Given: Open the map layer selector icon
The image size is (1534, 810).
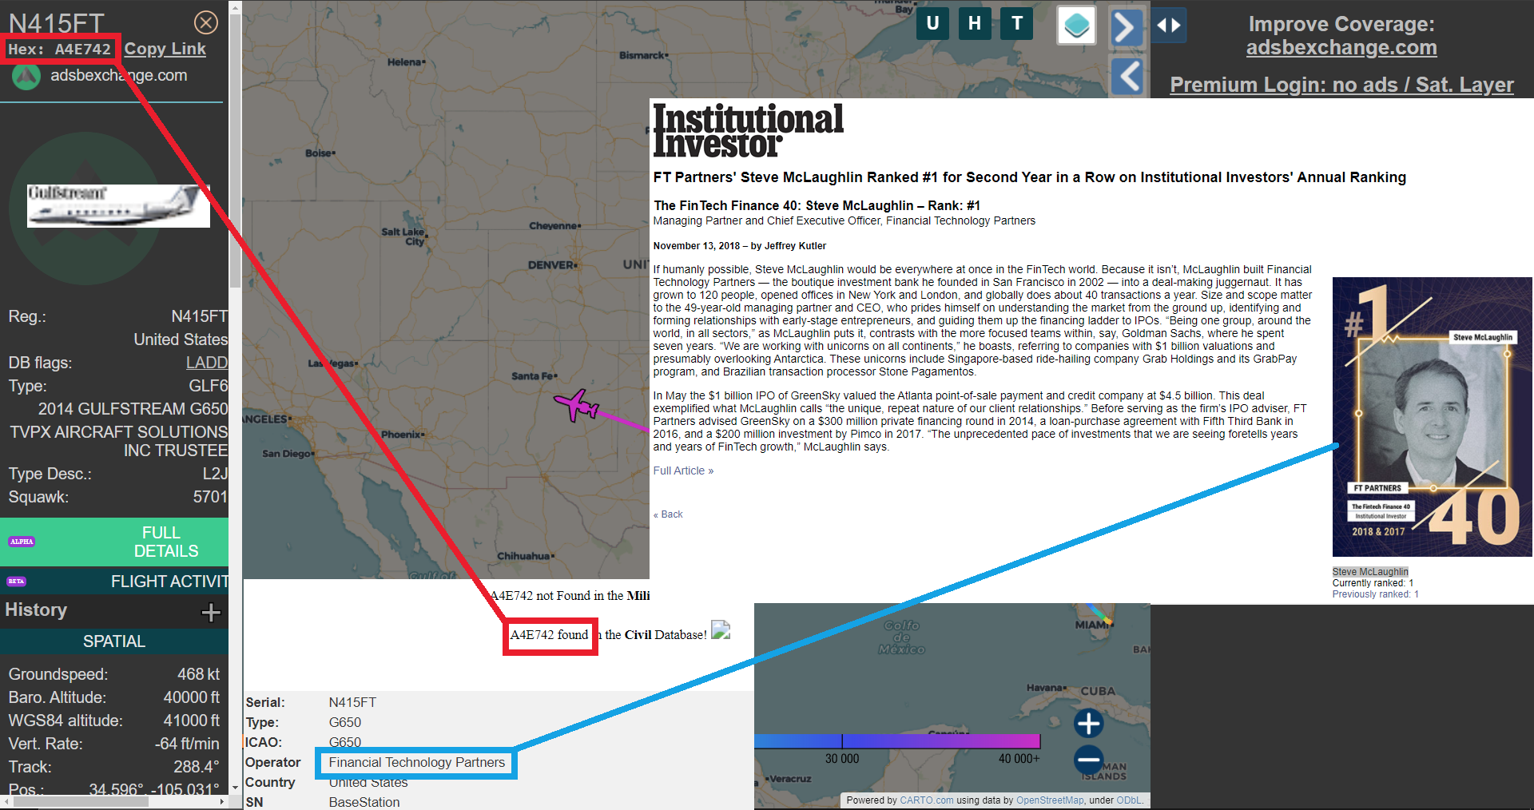Looking at the screenshot, I should (x=1076, y=26).
